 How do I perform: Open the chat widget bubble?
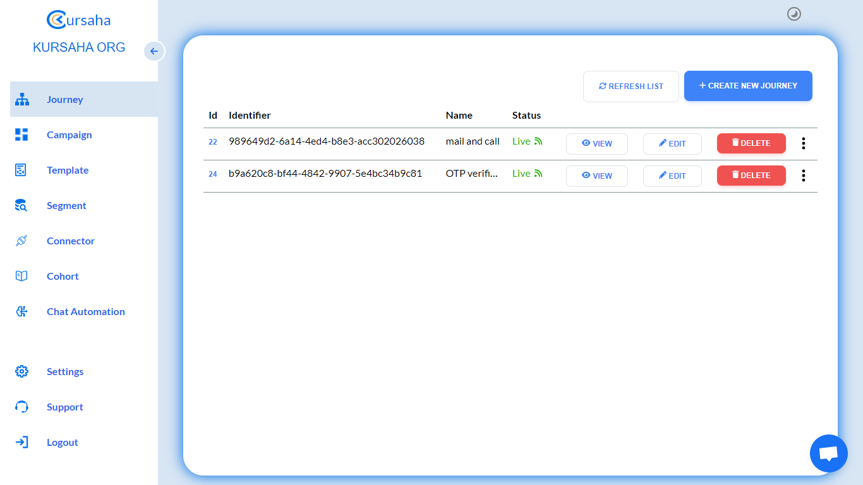(x=829, y=453)
